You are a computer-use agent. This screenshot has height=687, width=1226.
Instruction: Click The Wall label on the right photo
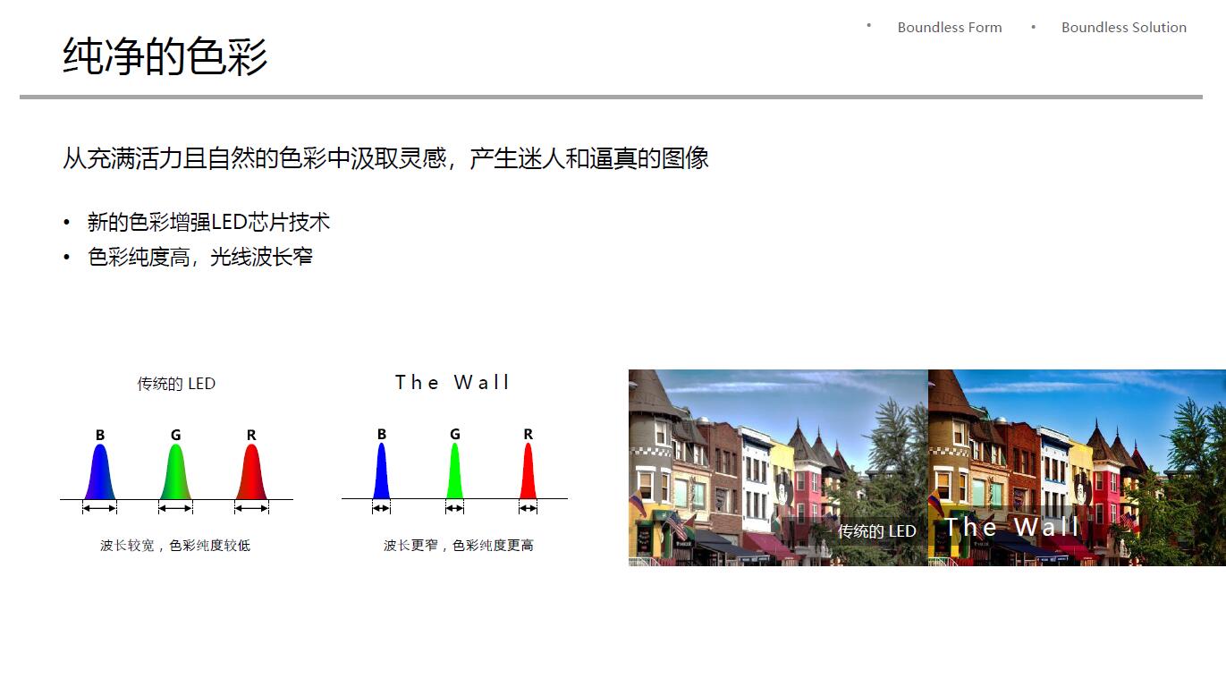tap(1011, 527)
